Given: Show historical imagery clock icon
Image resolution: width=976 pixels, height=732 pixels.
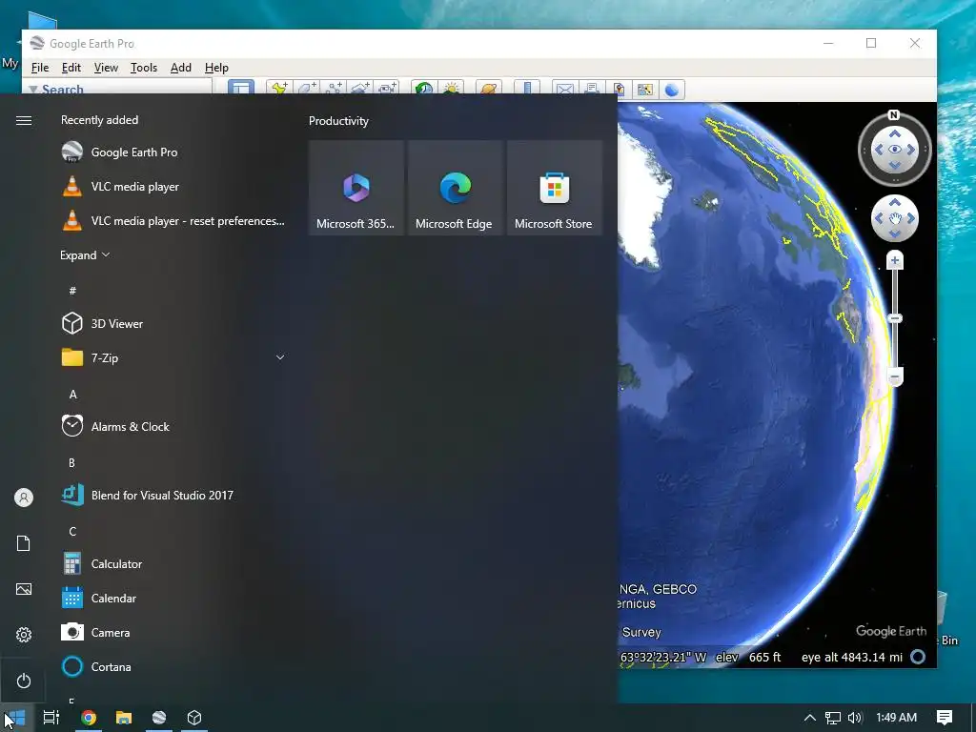Looking at the screenshot, I should click(x=424, y=88).
